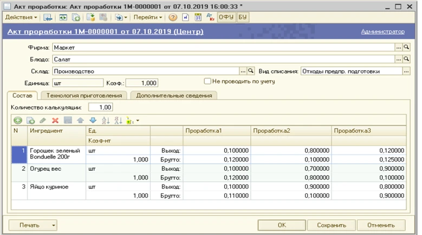The width and height of the screenshot is (422, 235).
Task: Click the green add row icon
Action: tap(17, 120)
